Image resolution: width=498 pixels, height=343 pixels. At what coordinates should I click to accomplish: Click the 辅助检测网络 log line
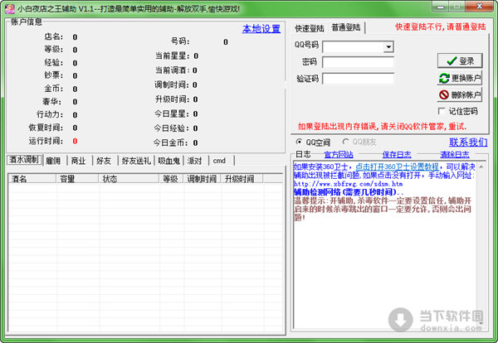tap(348, 192)
